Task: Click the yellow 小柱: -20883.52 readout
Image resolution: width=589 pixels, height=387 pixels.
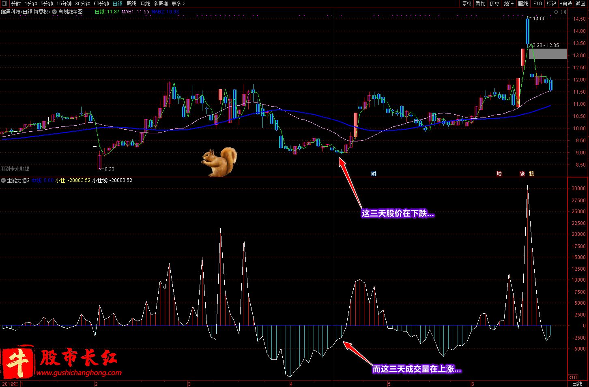Action: coord(73,180)
